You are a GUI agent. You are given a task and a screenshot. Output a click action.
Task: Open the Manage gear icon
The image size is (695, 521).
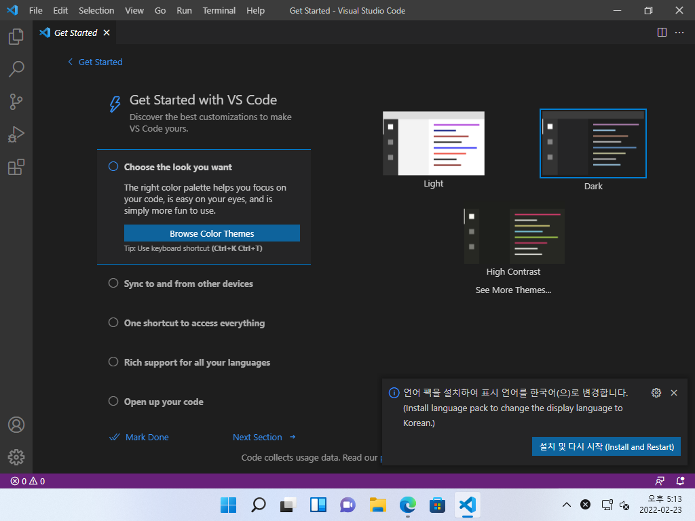tap(16, 457)
